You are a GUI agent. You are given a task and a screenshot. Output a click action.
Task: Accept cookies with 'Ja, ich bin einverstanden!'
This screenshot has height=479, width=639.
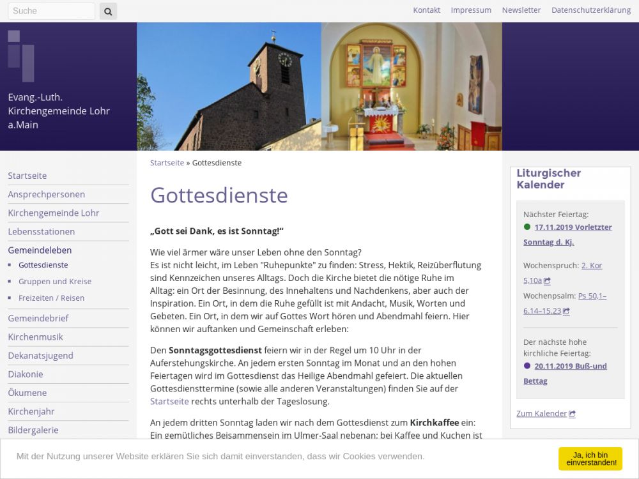[590, 458]
